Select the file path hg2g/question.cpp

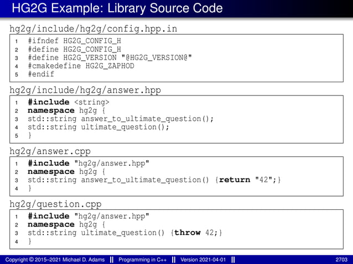click(x=55, y=204)
